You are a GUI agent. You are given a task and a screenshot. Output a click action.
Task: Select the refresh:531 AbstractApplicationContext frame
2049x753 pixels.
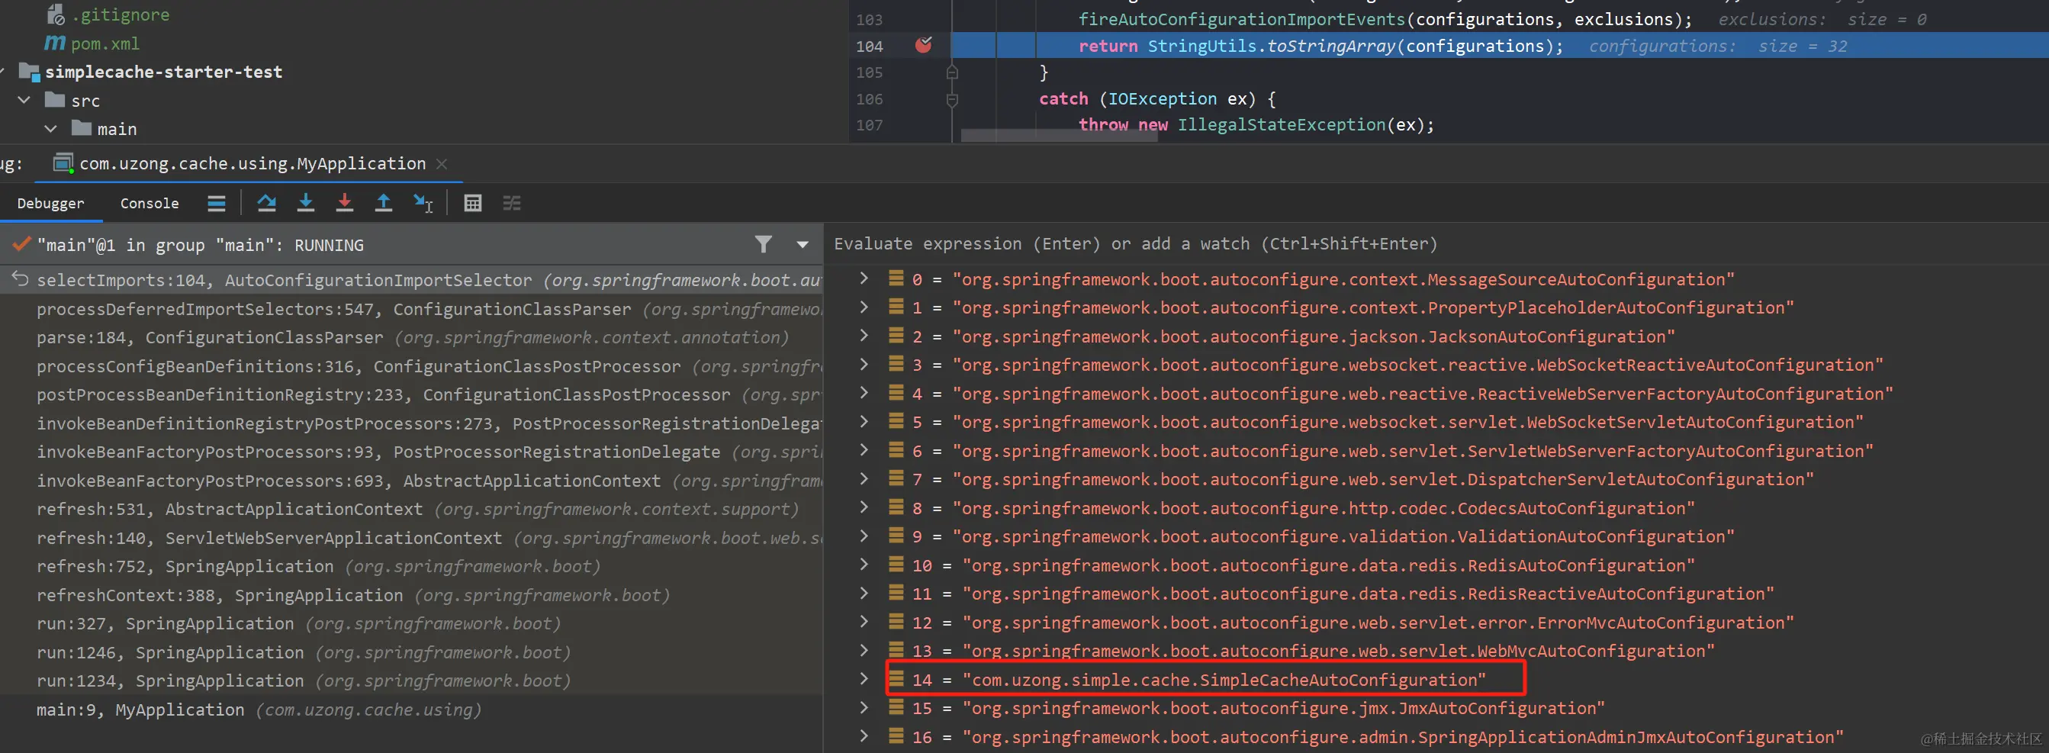point(411,509)
